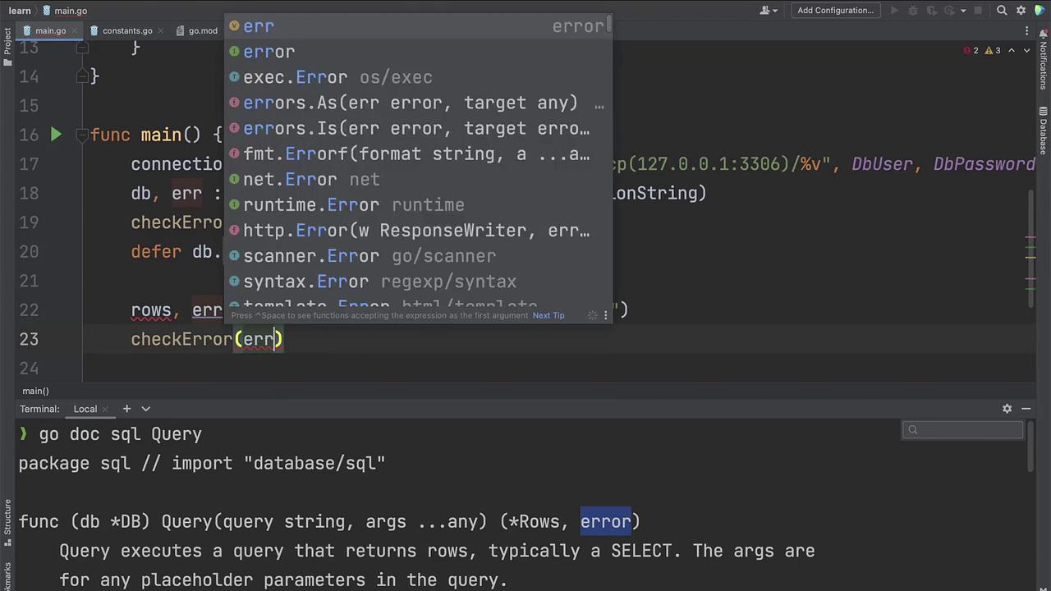
Task: Click the DbPassword constant on line 17
Action: tap(984, 164)
